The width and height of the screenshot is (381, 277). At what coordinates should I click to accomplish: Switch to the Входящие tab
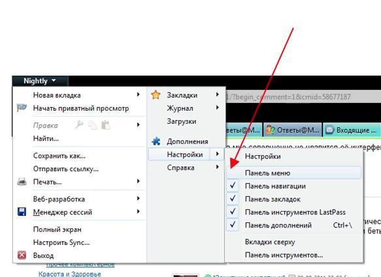click(352, 130)
